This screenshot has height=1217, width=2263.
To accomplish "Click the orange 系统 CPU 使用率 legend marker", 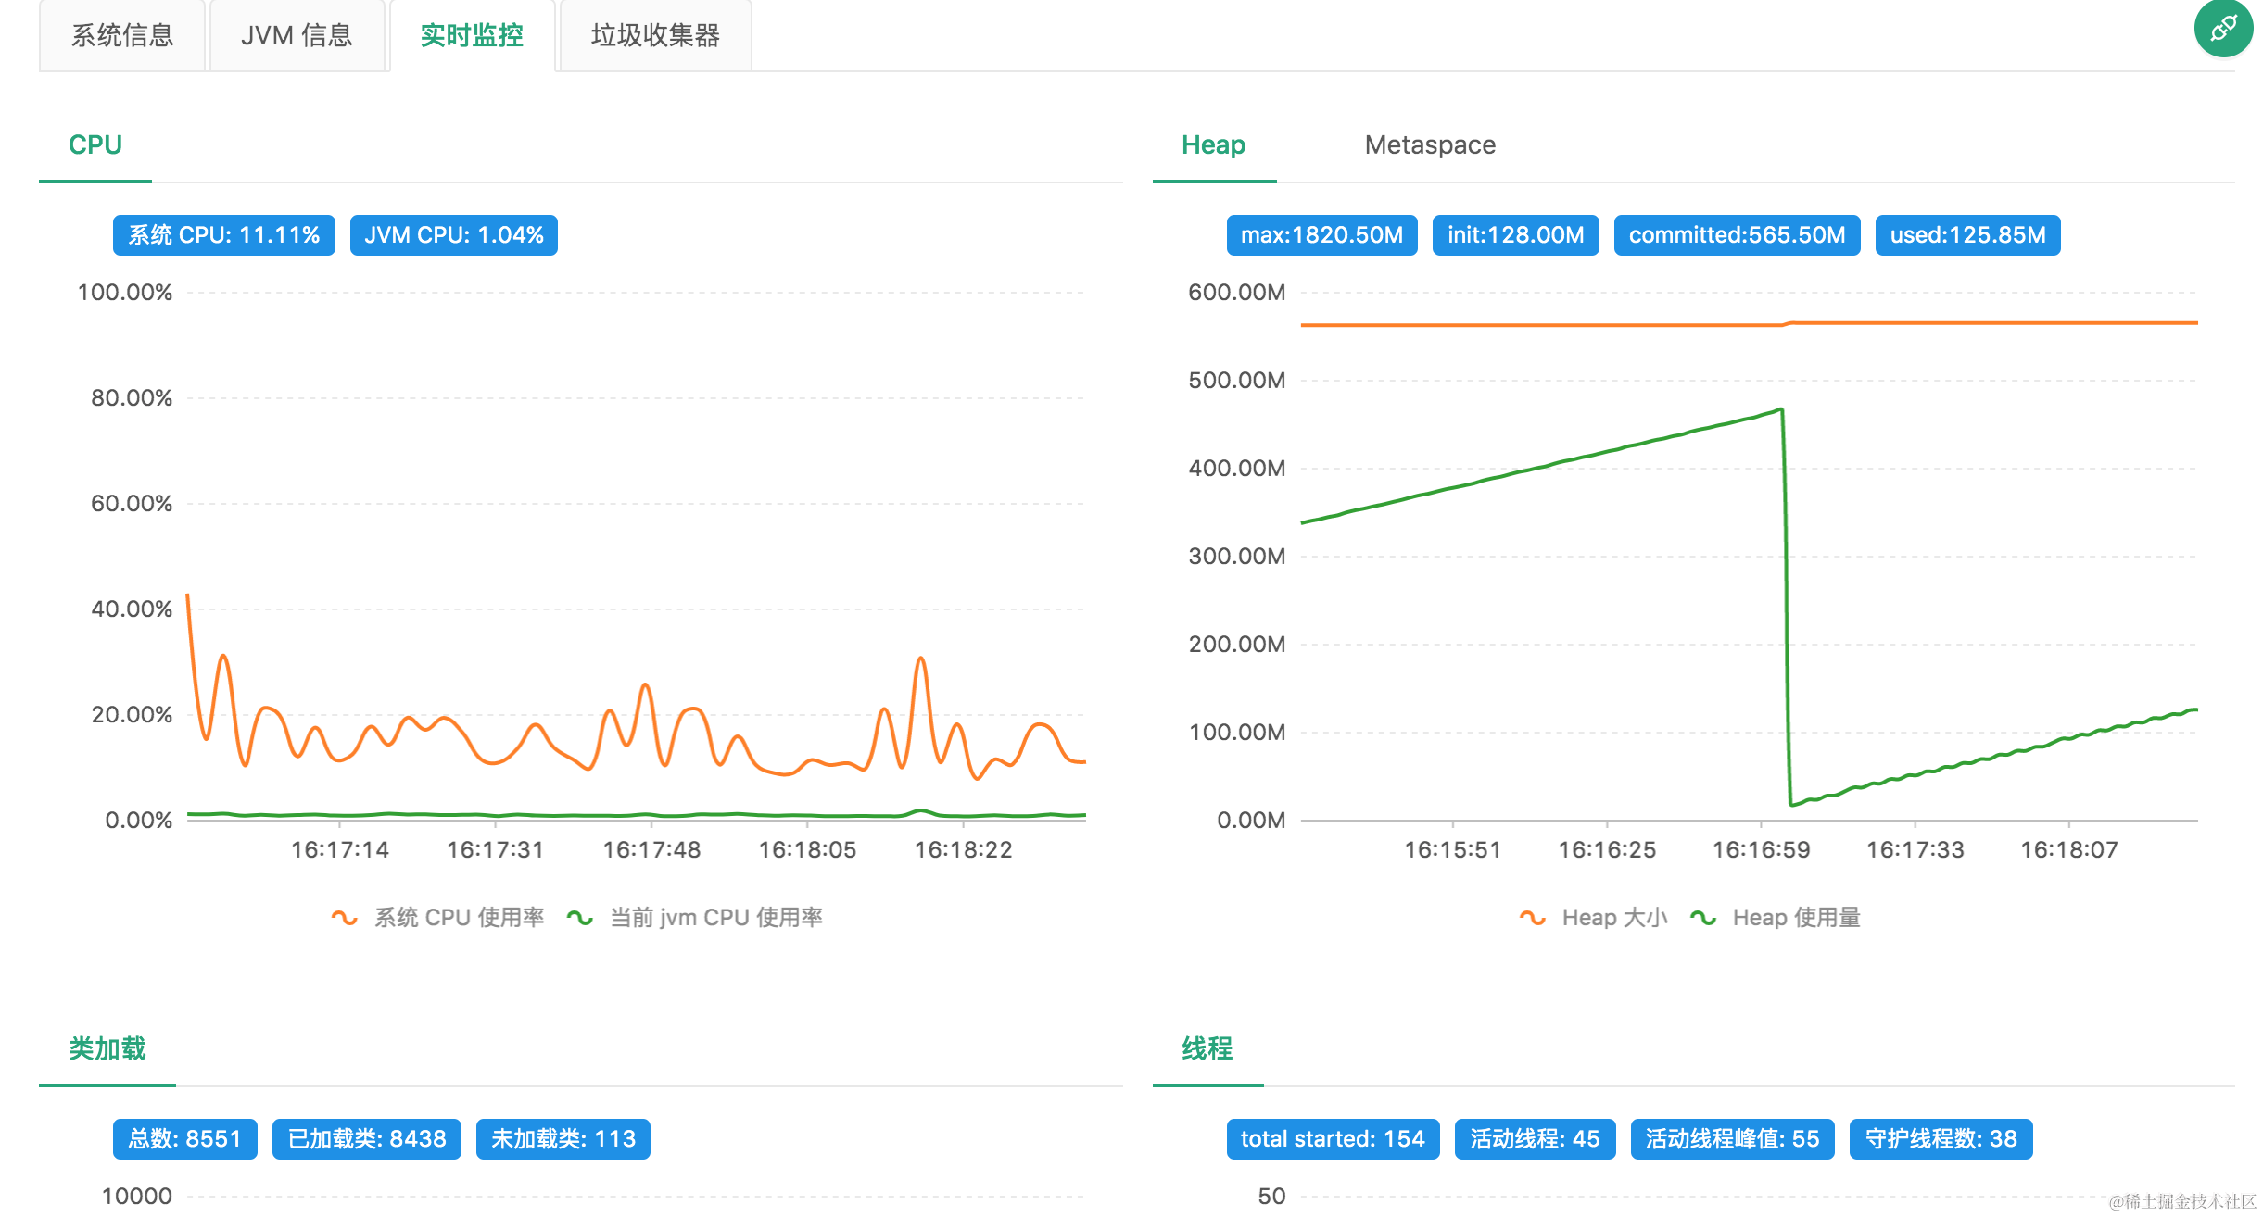I will (344, 916).
